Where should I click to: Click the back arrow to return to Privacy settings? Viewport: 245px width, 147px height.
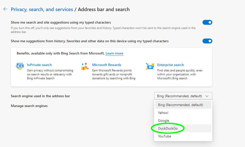pos(5,9)
